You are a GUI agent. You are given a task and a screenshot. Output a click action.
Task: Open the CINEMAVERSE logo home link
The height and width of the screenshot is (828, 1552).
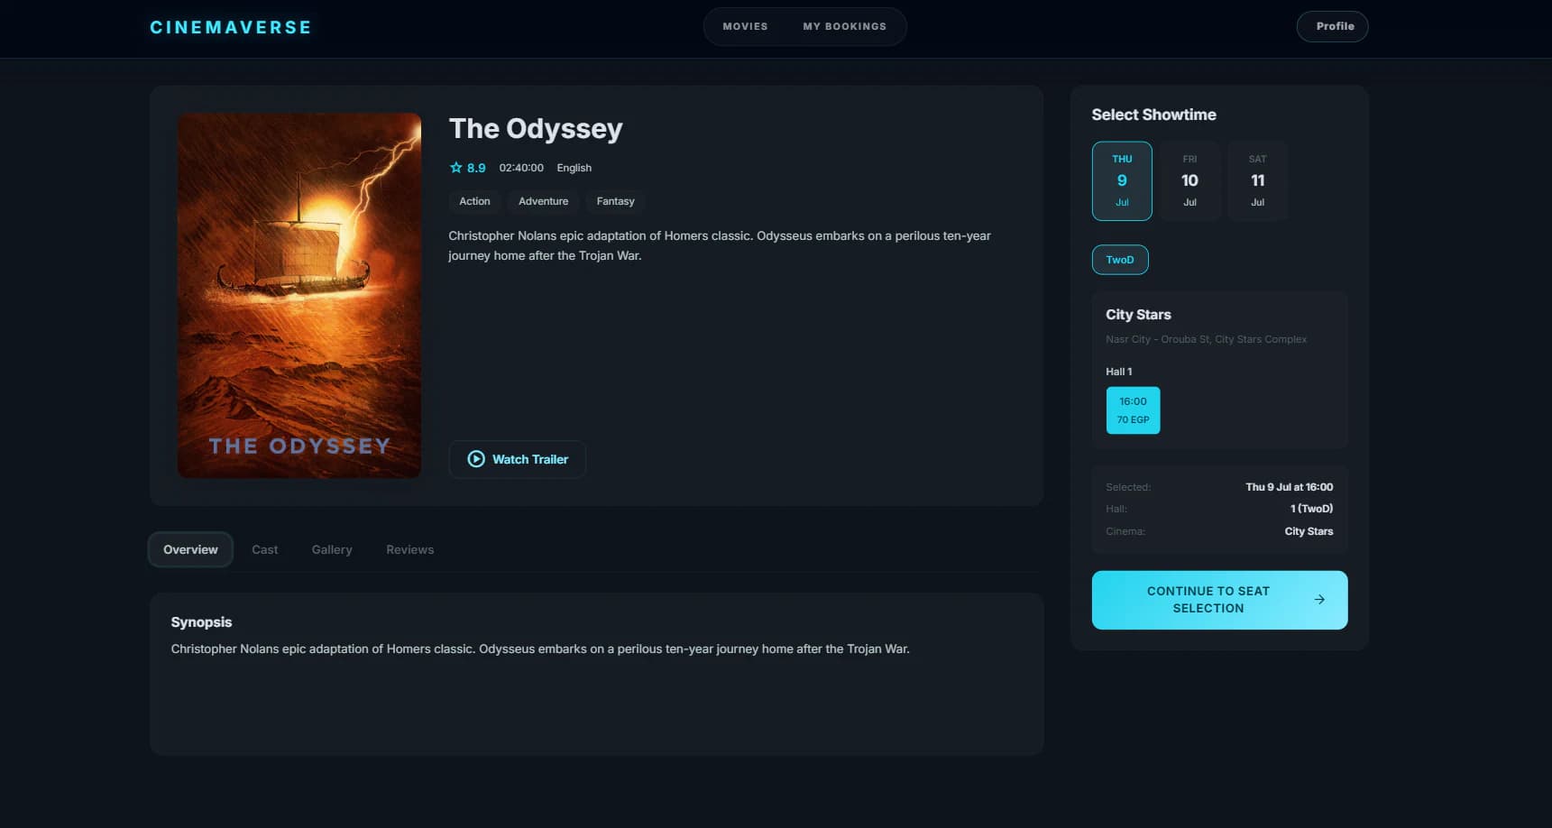(231, 27)
